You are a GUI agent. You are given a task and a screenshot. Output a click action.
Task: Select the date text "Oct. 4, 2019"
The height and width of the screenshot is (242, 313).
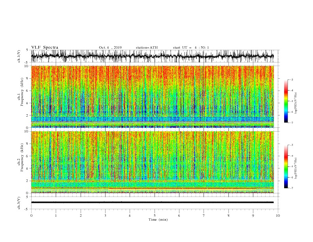click(x=110, y=47)
